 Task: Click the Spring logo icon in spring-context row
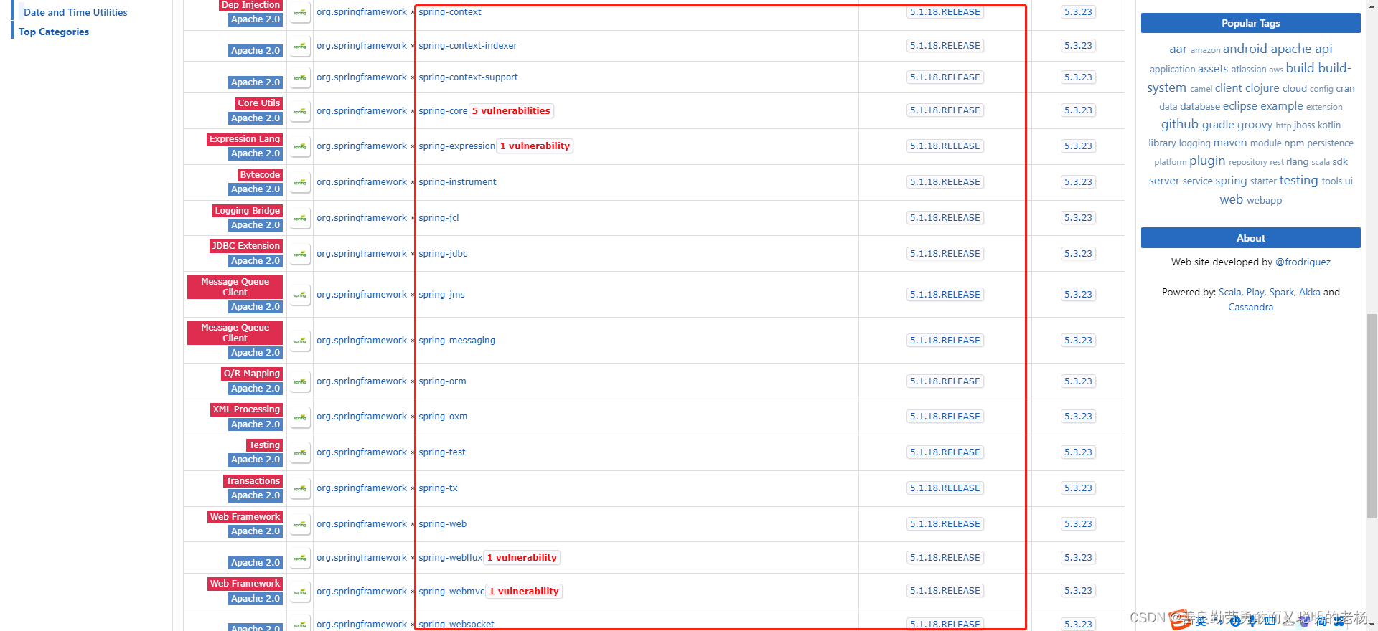(300, 12)
